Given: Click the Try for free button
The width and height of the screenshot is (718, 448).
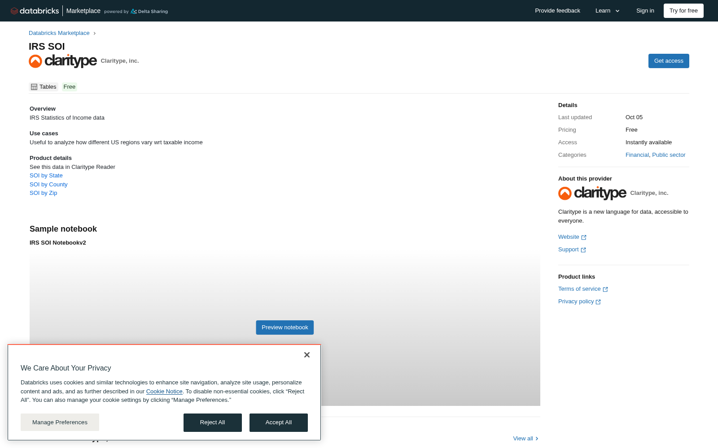Looking at the screenshot, I should tap(683, 11).
